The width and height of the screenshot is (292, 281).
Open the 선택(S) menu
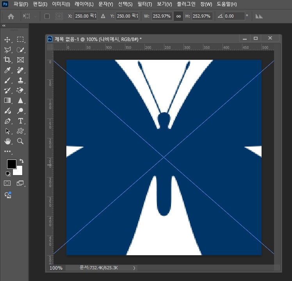click(x=125, y=4)
